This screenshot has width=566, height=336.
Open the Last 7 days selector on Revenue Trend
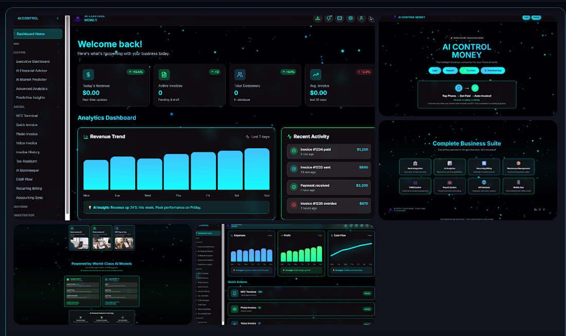coord(257,137)
